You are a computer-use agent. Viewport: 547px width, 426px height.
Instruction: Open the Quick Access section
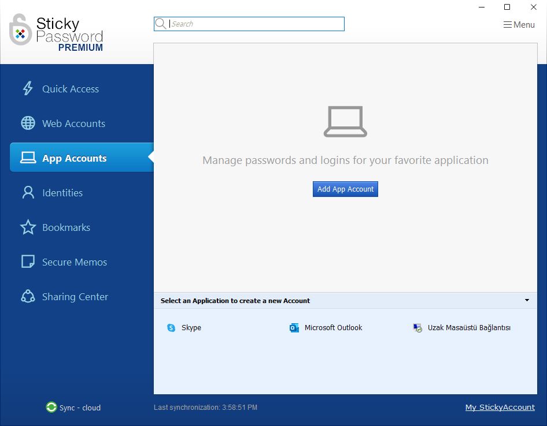click(71, 89)
